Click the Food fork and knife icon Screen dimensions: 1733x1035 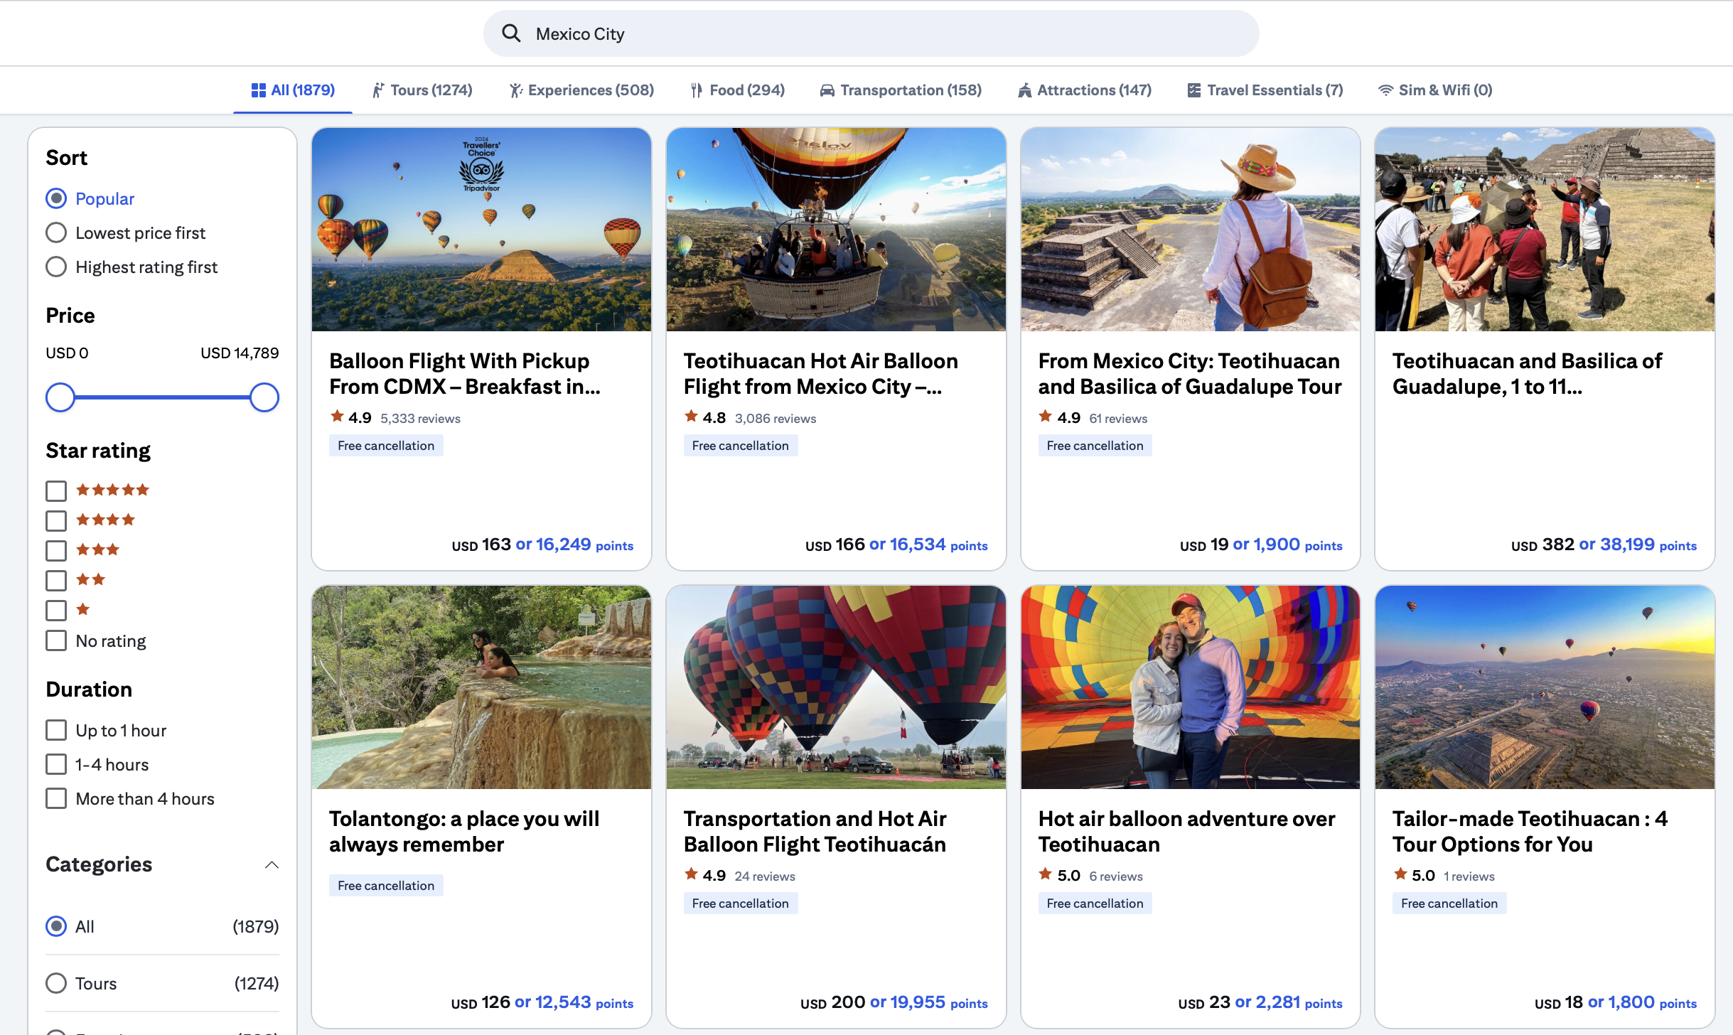click(697, 90)
